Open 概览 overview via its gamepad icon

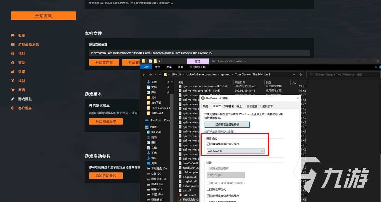(x=13, y=35)
